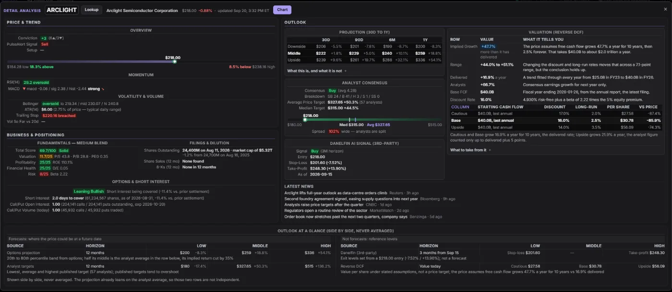Close the Detail Analysis panel
The width and height of the screenshot is (672, 292).
point(665,10)
